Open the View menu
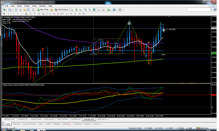The width and height of the screenshot is (219, 131). click(x=13, y=6)
